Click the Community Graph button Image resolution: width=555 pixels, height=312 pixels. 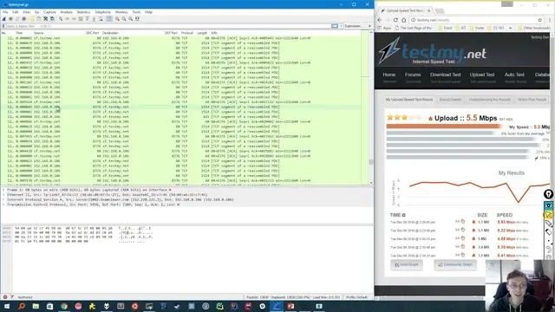click(455, 264)
